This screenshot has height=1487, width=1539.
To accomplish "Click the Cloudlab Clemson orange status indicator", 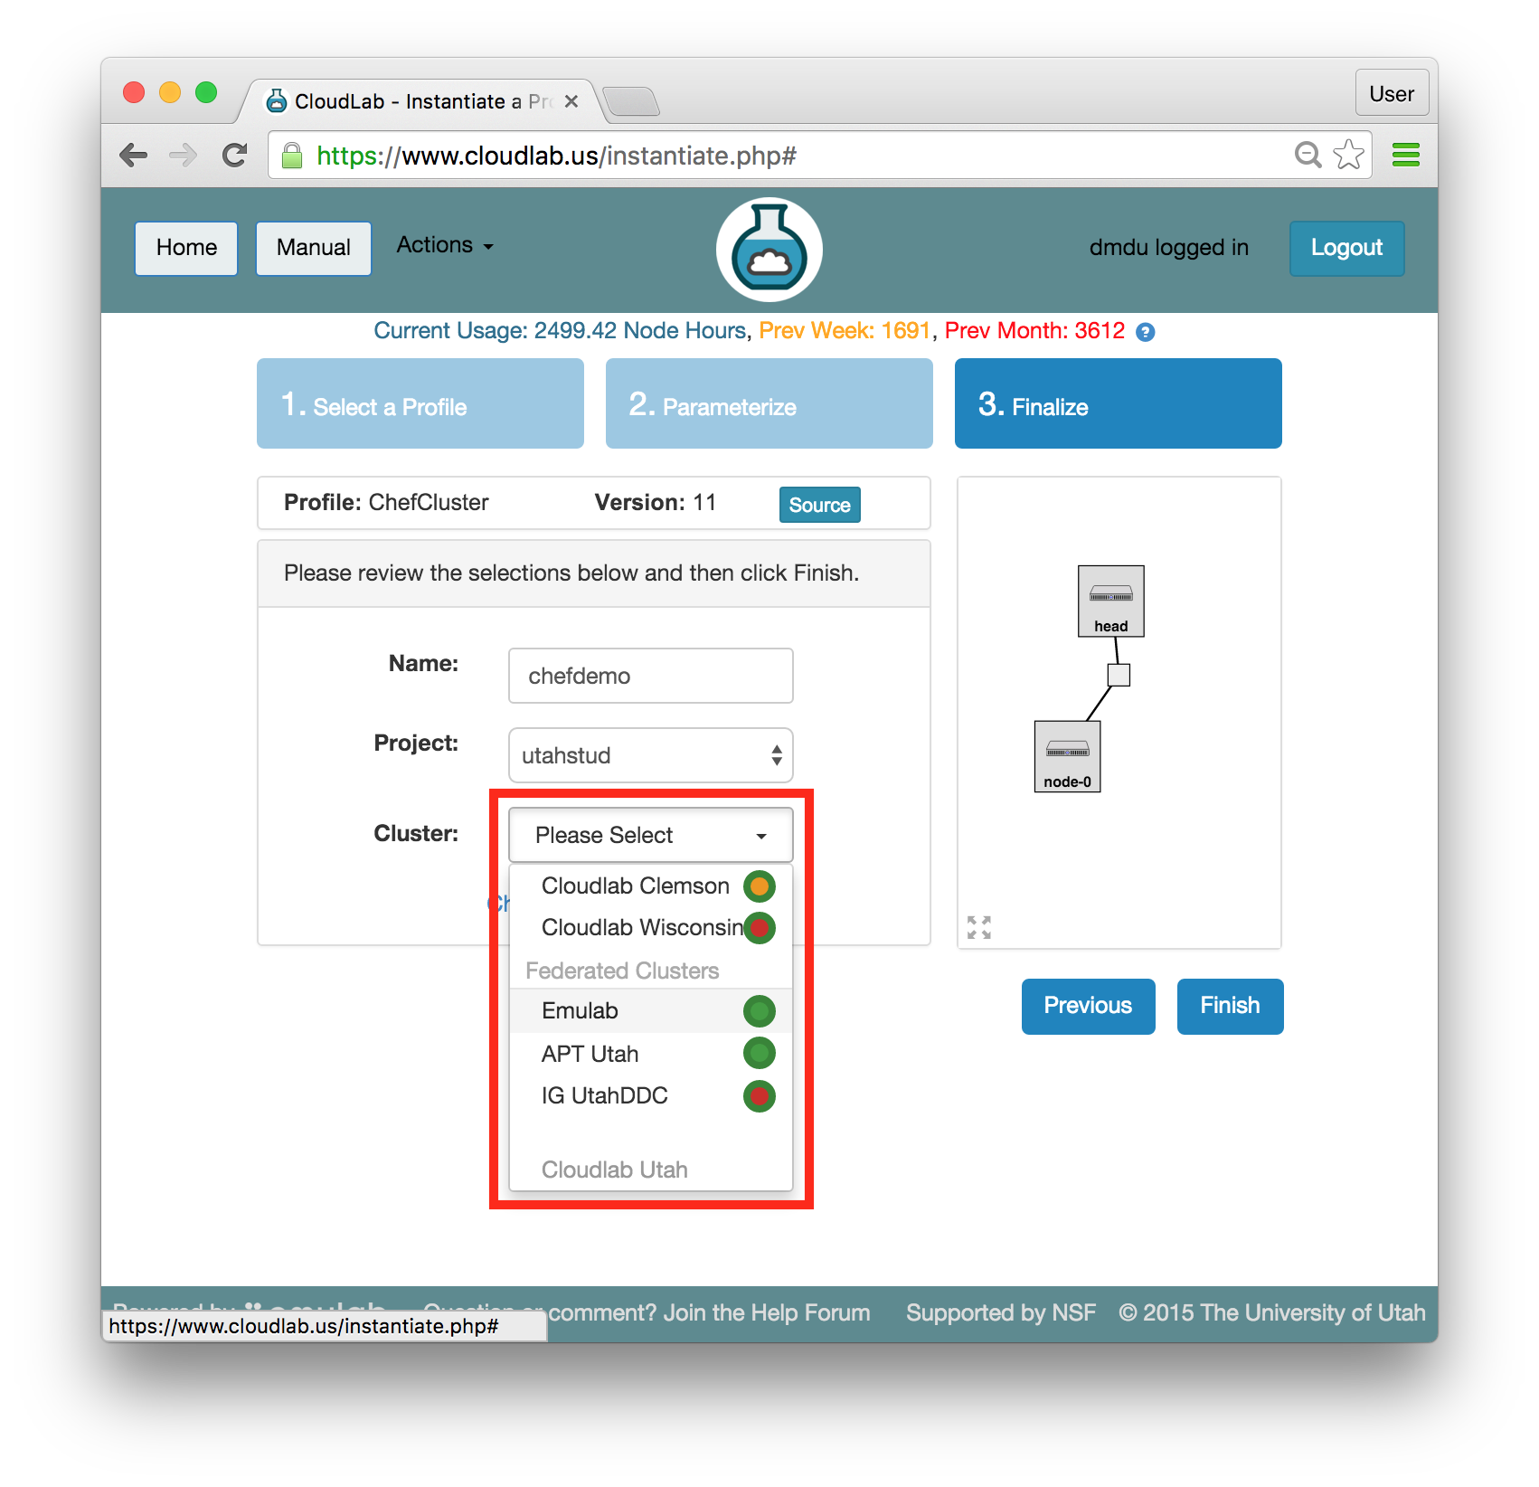I will pyautogui.click(x=760, y=886).
